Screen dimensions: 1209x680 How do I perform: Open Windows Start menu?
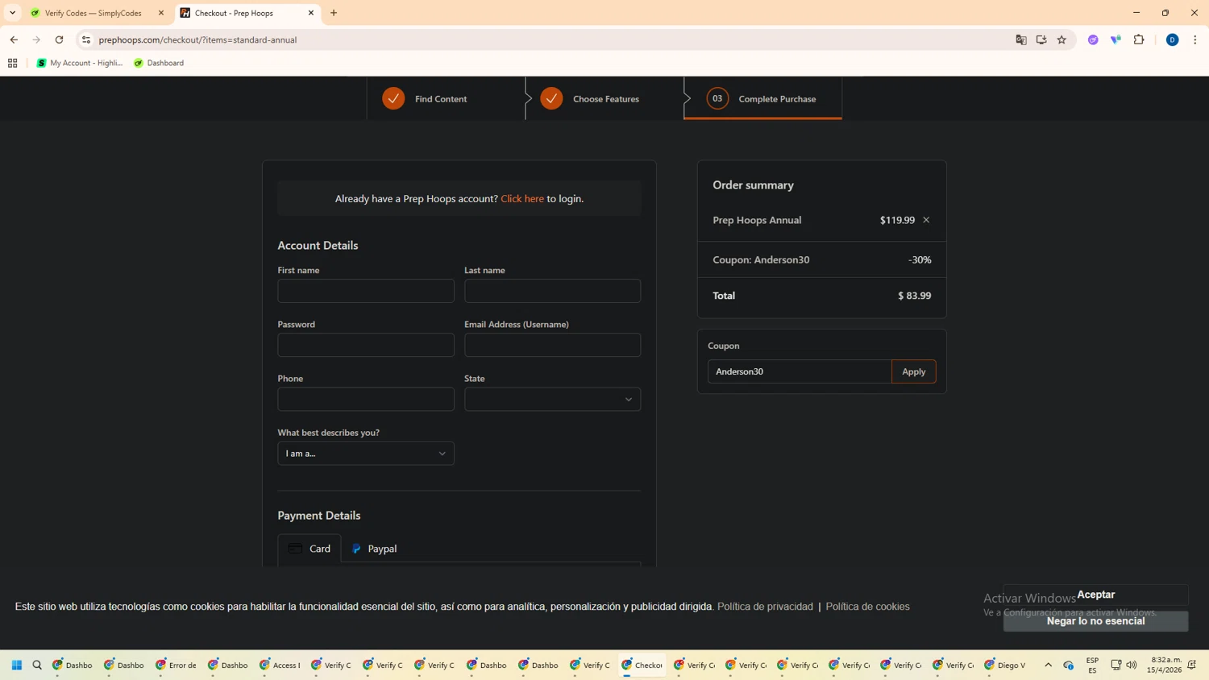click(x=17, y=665)
